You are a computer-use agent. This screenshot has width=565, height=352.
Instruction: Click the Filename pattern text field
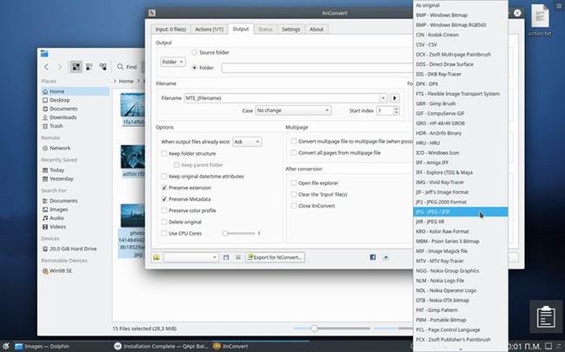[x=282, y=98]
